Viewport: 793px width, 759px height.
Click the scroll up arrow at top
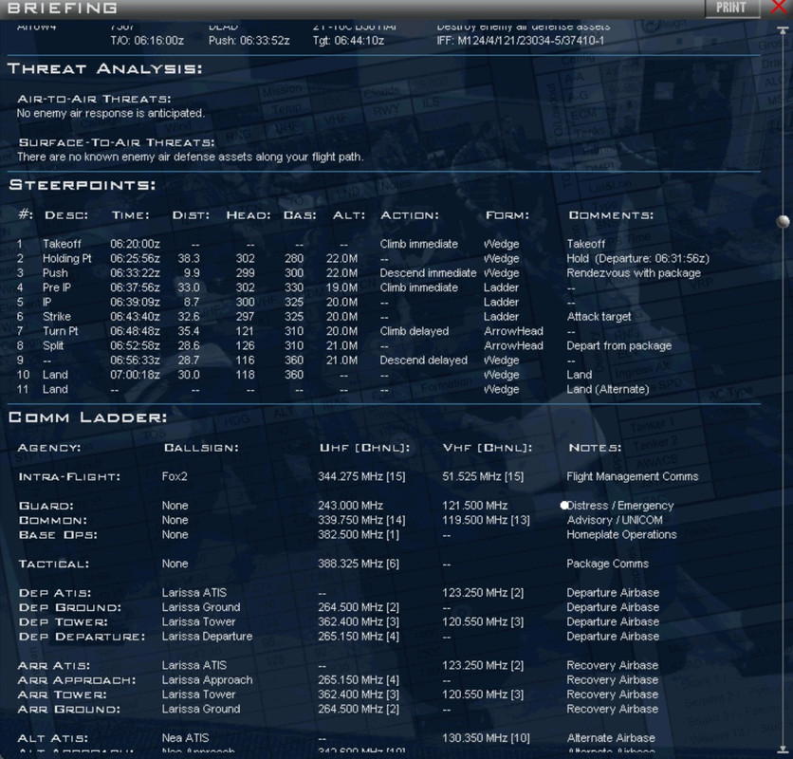coord(783,29)
